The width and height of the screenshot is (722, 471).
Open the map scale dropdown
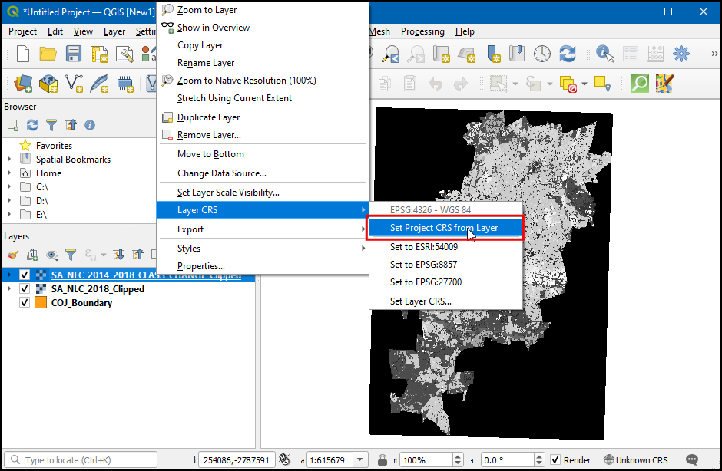point(359,460)
